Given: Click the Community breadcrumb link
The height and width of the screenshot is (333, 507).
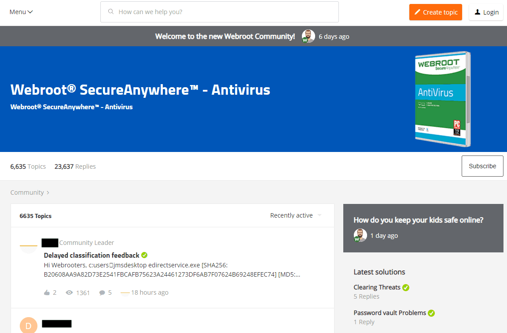Looking at the screenshot, I should click(x=26, y=192).
